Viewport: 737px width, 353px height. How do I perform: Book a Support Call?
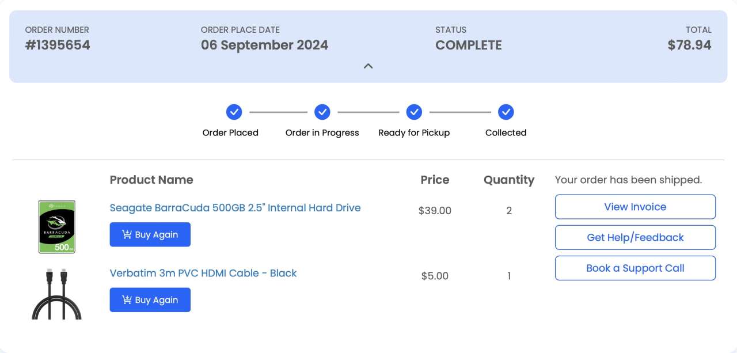(x=635, y=268)
